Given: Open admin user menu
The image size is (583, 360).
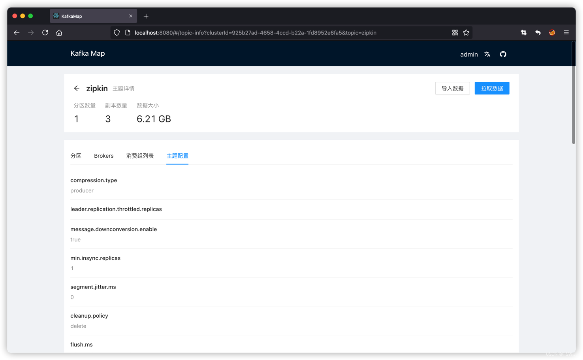Looking at the screenshot, I should [x=469, y=55].
